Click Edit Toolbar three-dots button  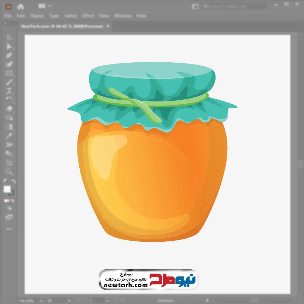(9, 229)
